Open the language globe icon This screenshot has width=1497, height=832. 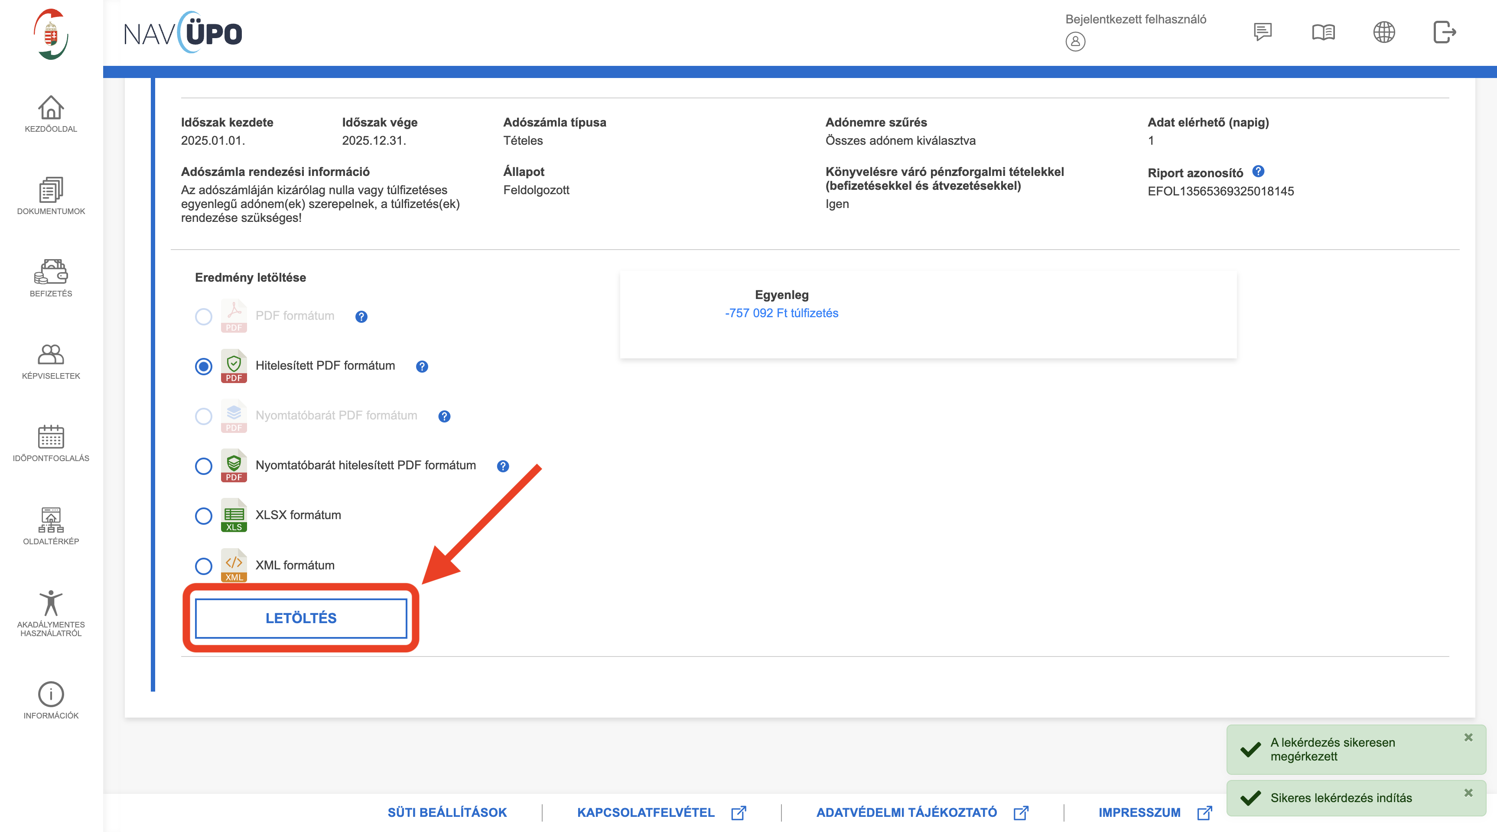coord(1384,32)
